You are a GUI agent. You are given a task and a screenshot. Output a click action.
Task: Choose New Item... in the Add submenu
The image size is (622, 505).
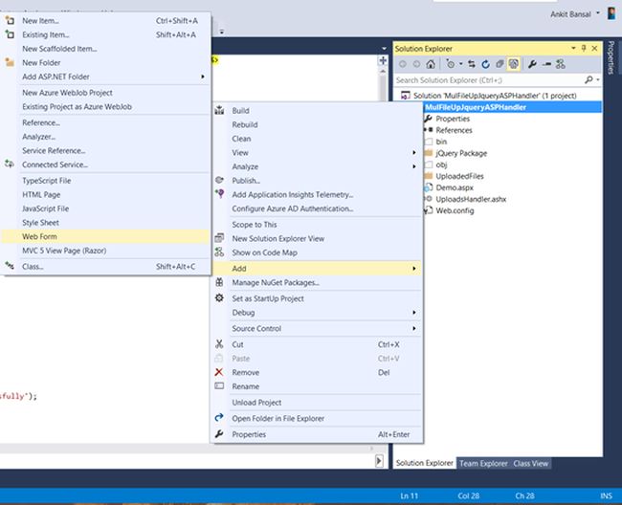coord(105,21)
